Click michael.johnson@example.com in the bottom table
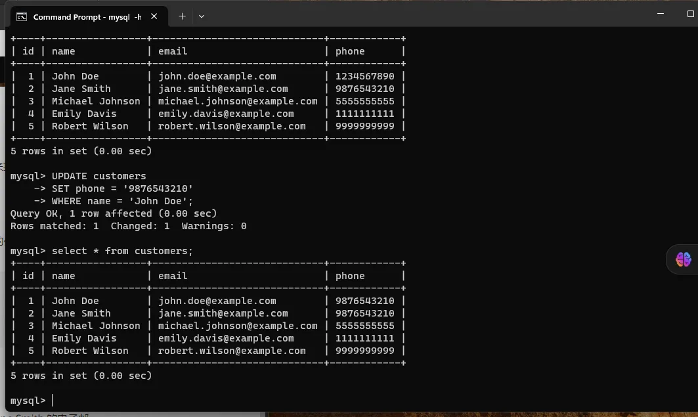The image size is (698, 417). tap(237, 326)
